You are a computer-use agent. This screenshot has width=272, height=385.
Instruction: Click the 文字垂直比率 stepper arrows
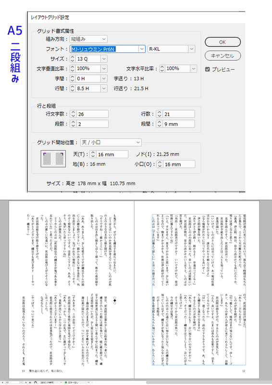click(x=73, y=68)
